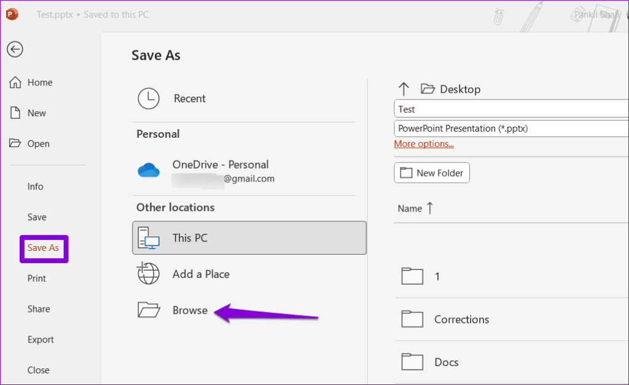This screenshot has height=385, width=629.
Task: Click the PowerPoint app logo
Action: 12,14
